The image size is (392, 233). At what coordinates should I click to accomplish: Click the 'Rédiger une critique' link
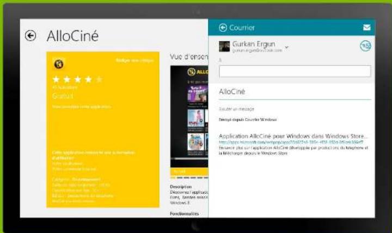(135, 60)
